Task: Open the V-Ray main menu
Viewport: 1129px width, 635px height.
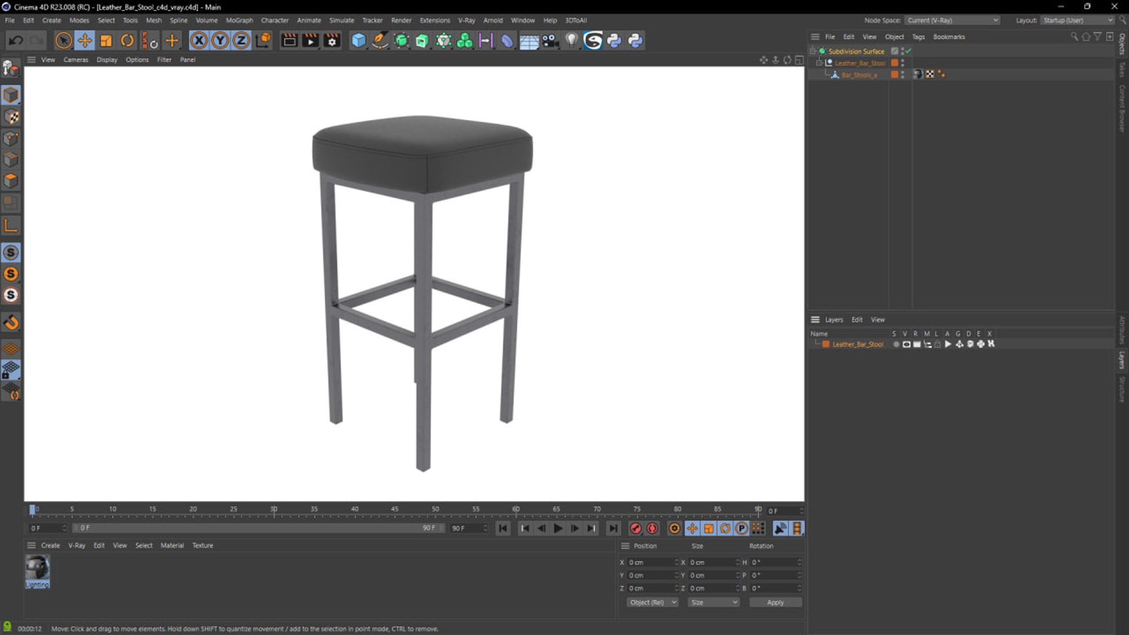Action: [466, 20]
